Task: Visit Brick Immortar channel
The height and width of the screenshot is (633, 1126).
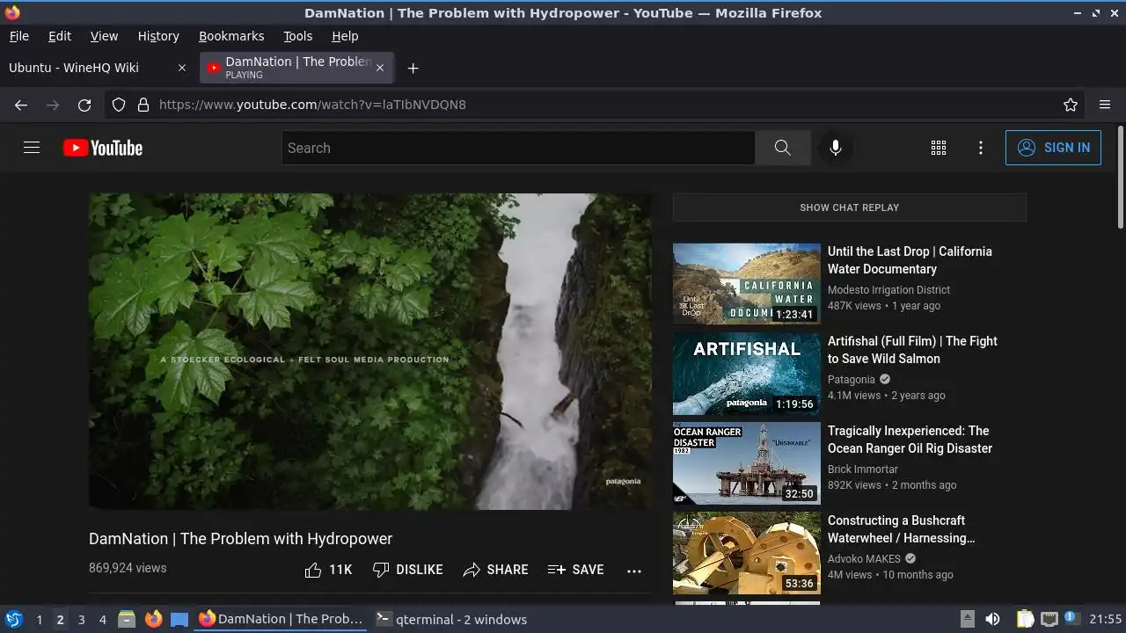Action: point(863,469)
